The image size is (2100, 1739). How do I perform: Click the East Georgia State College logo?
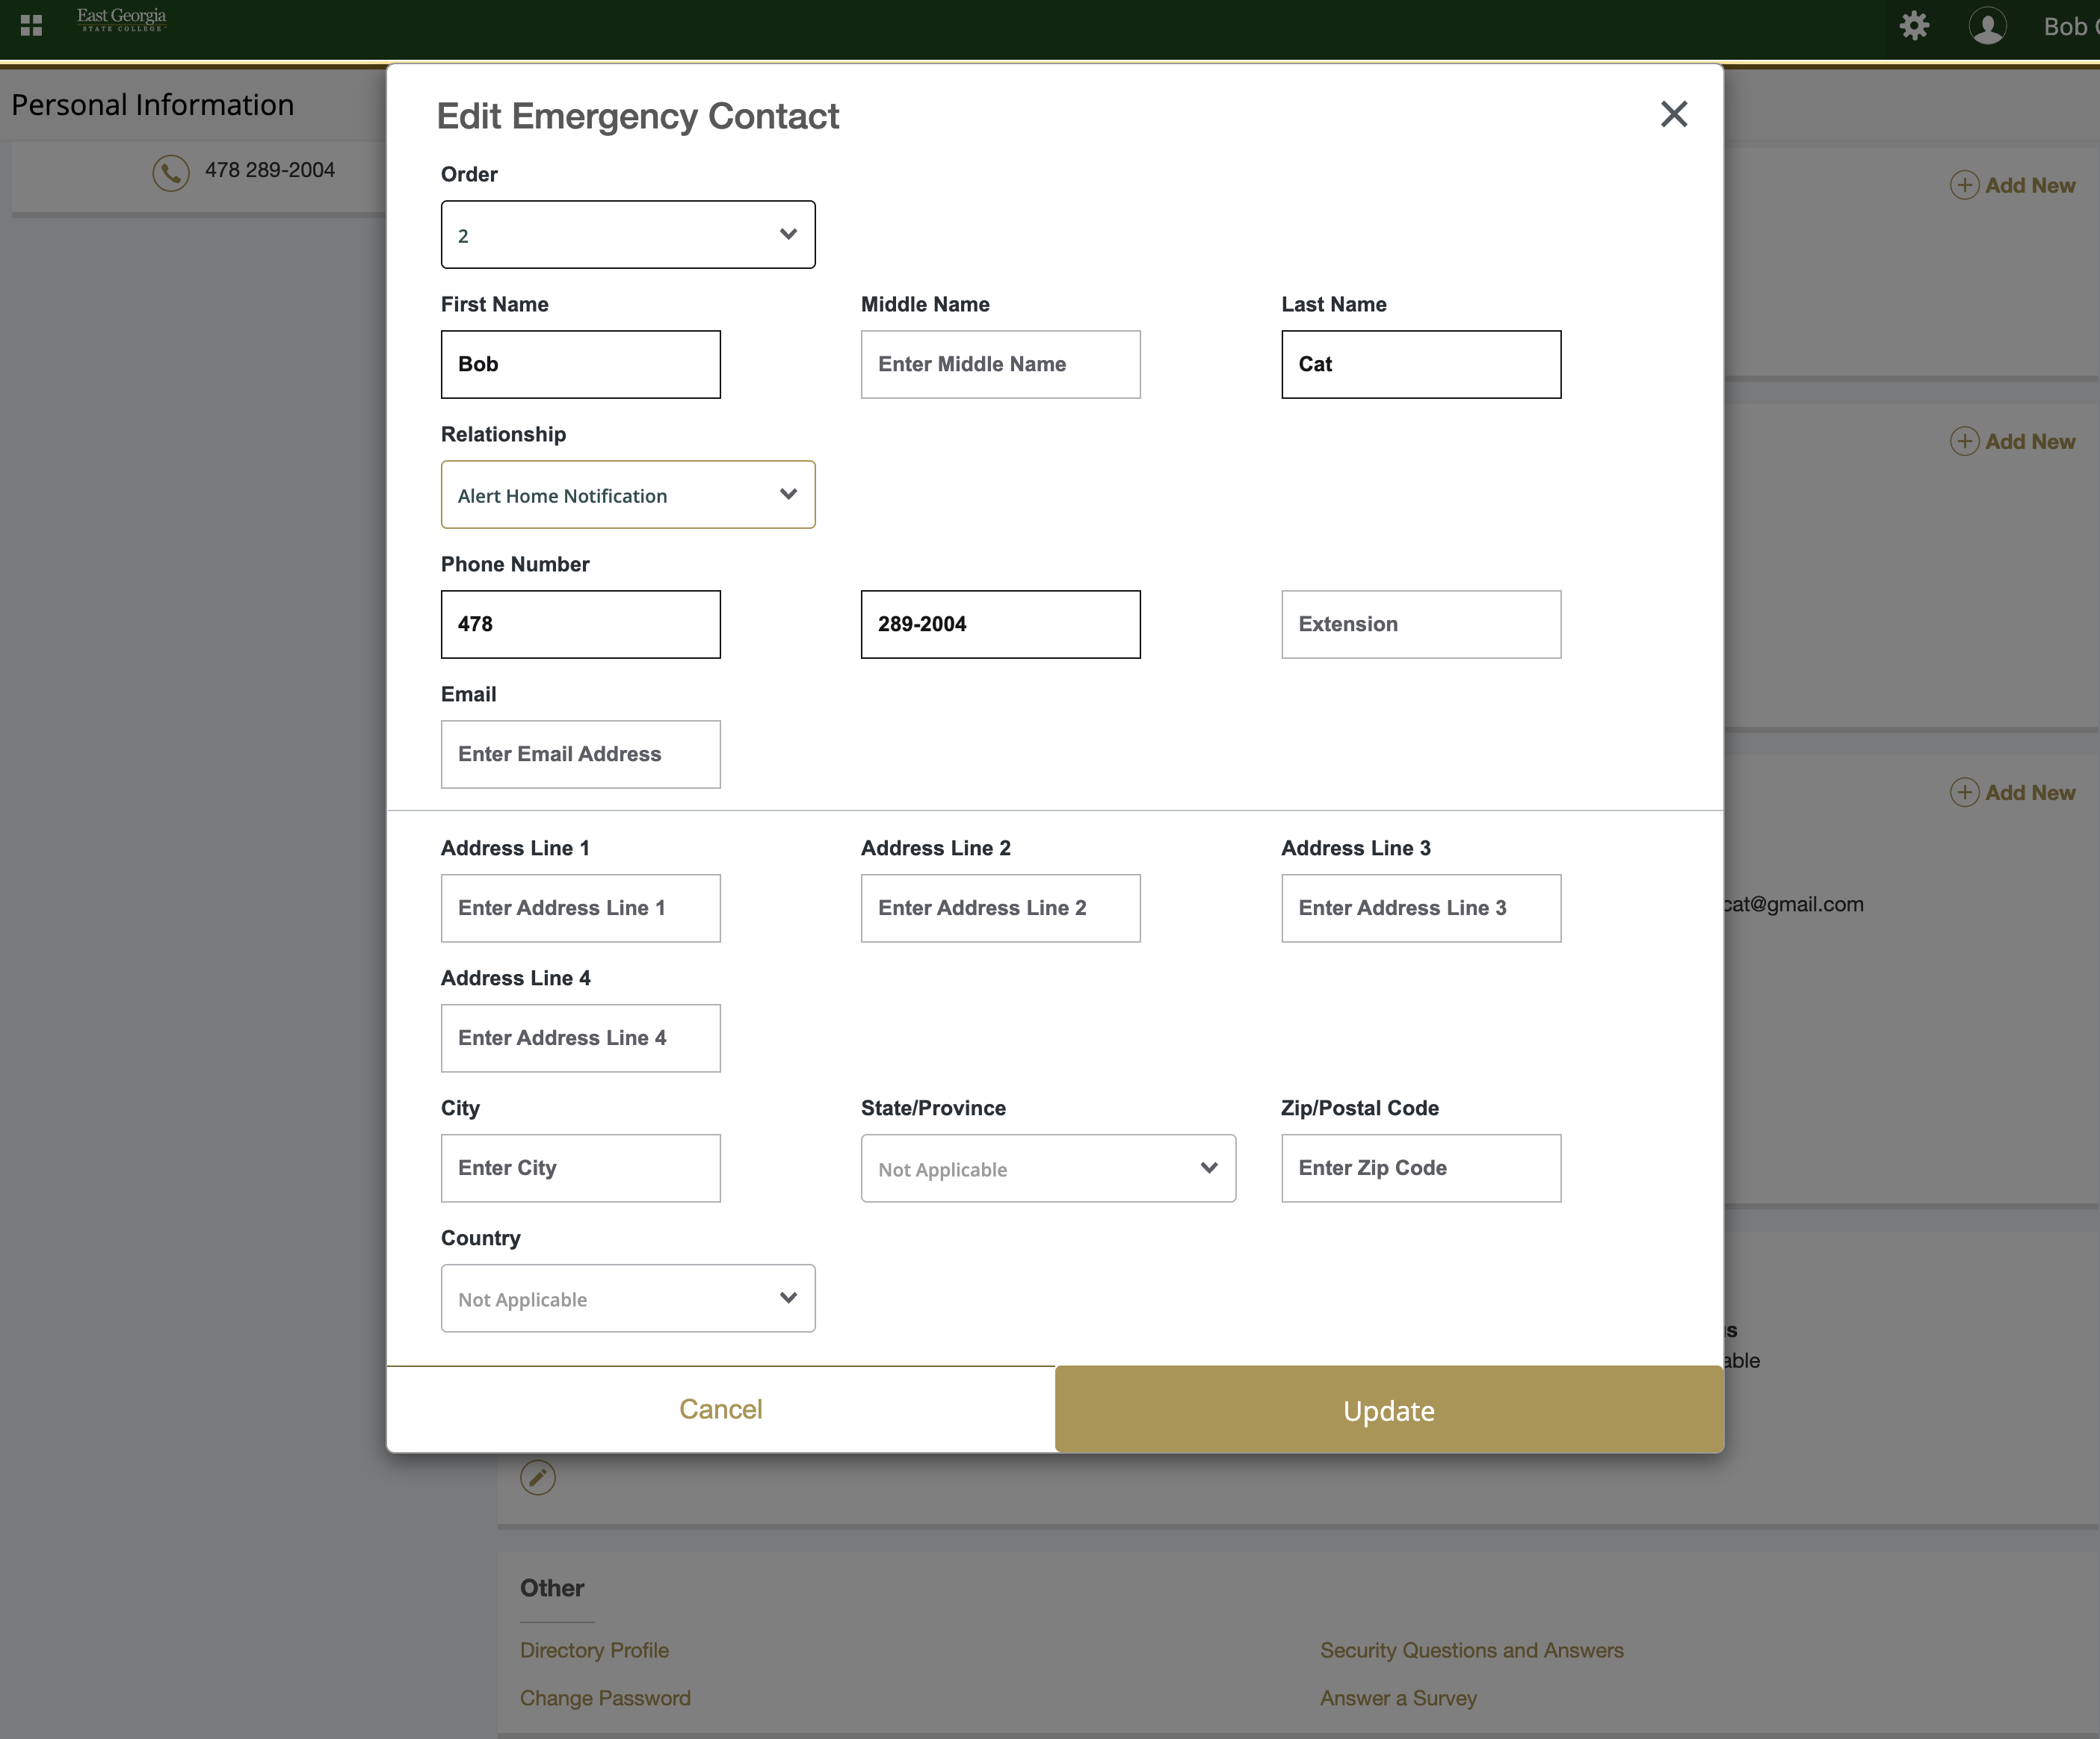tap(122, 20)
